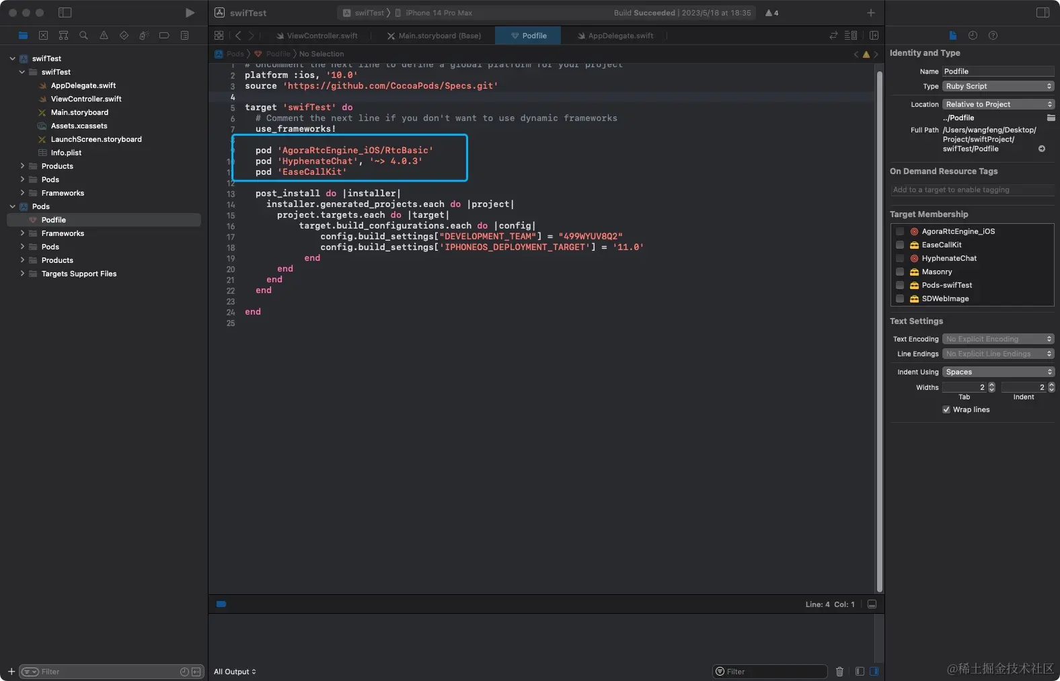Switch to ViewController.swift tab
This screenshot has height=681, width=1060.
click(317, 36)
